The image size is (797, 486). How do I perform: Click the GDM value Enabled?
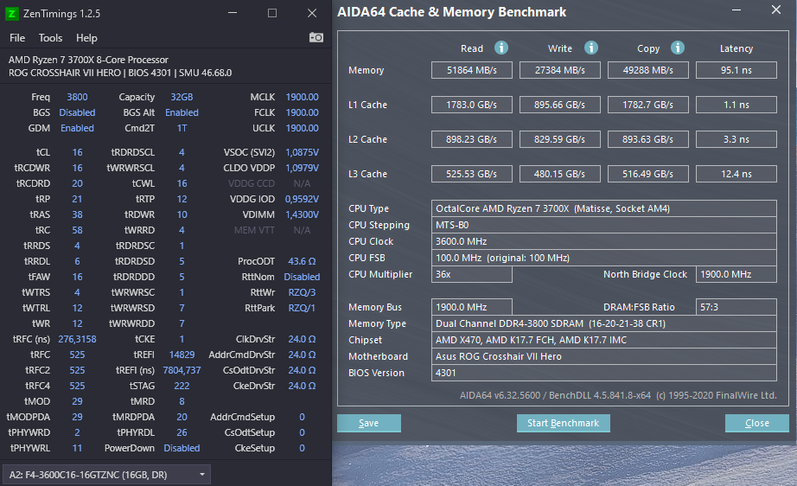click(77, 128)
